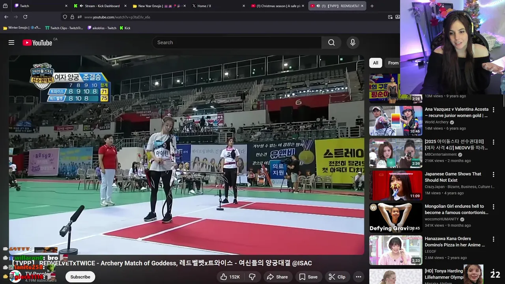Open a new browser tab
The height and width of the screenshot is (284, 505).
372,6
